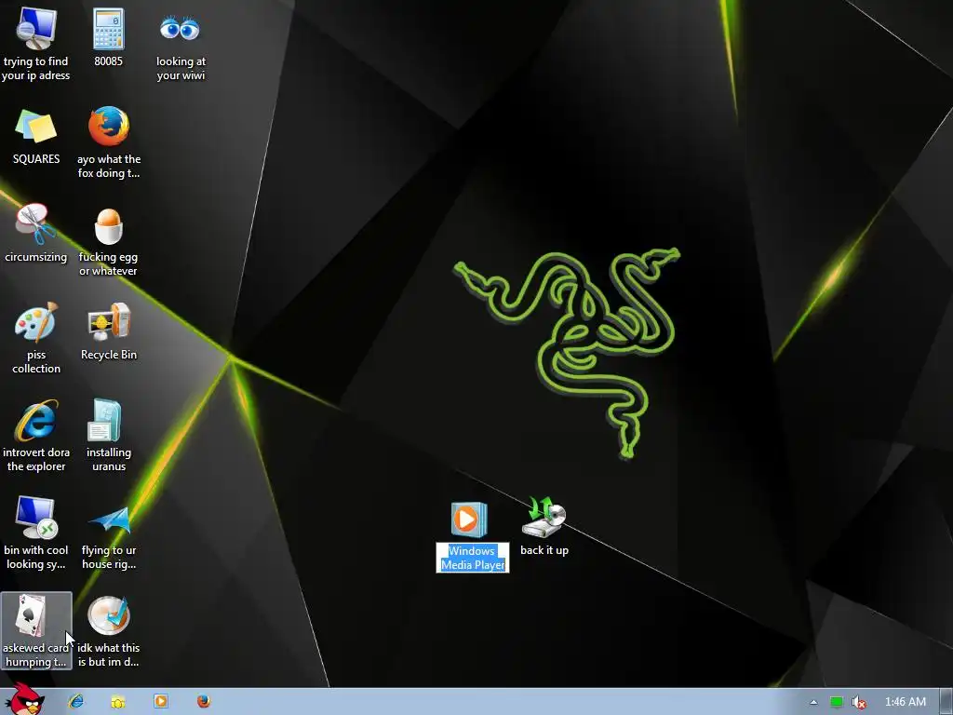The height and width of the screenshot is (715, 953).
Task: Show hidden tray icons arrow
Action: [813, 702]
